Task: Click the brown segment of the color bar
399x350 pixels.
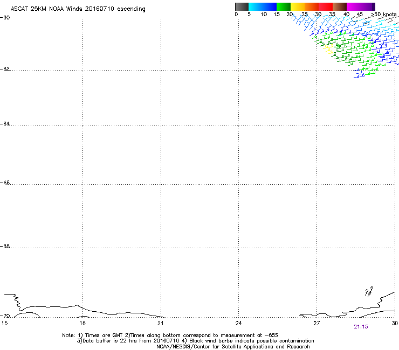Action: 340,6
